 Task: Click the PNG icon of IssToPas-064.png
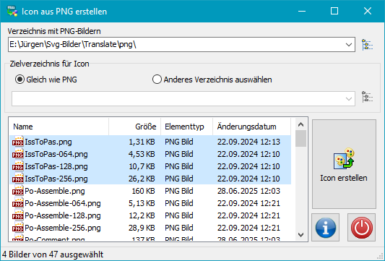18,154
